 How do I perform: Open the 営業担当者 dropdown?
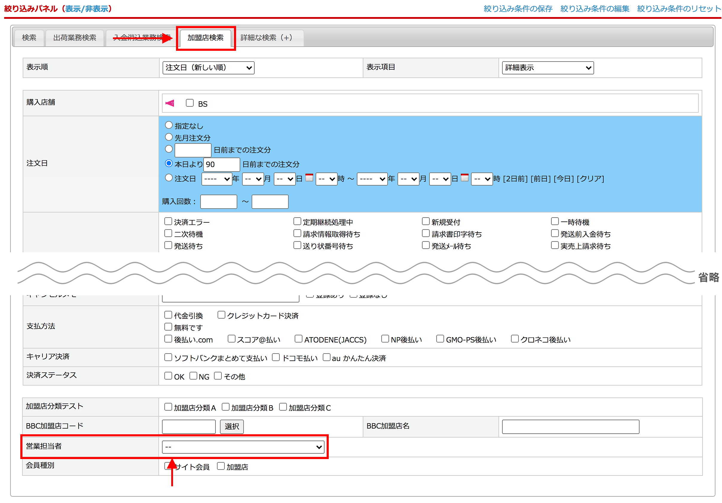243,447
